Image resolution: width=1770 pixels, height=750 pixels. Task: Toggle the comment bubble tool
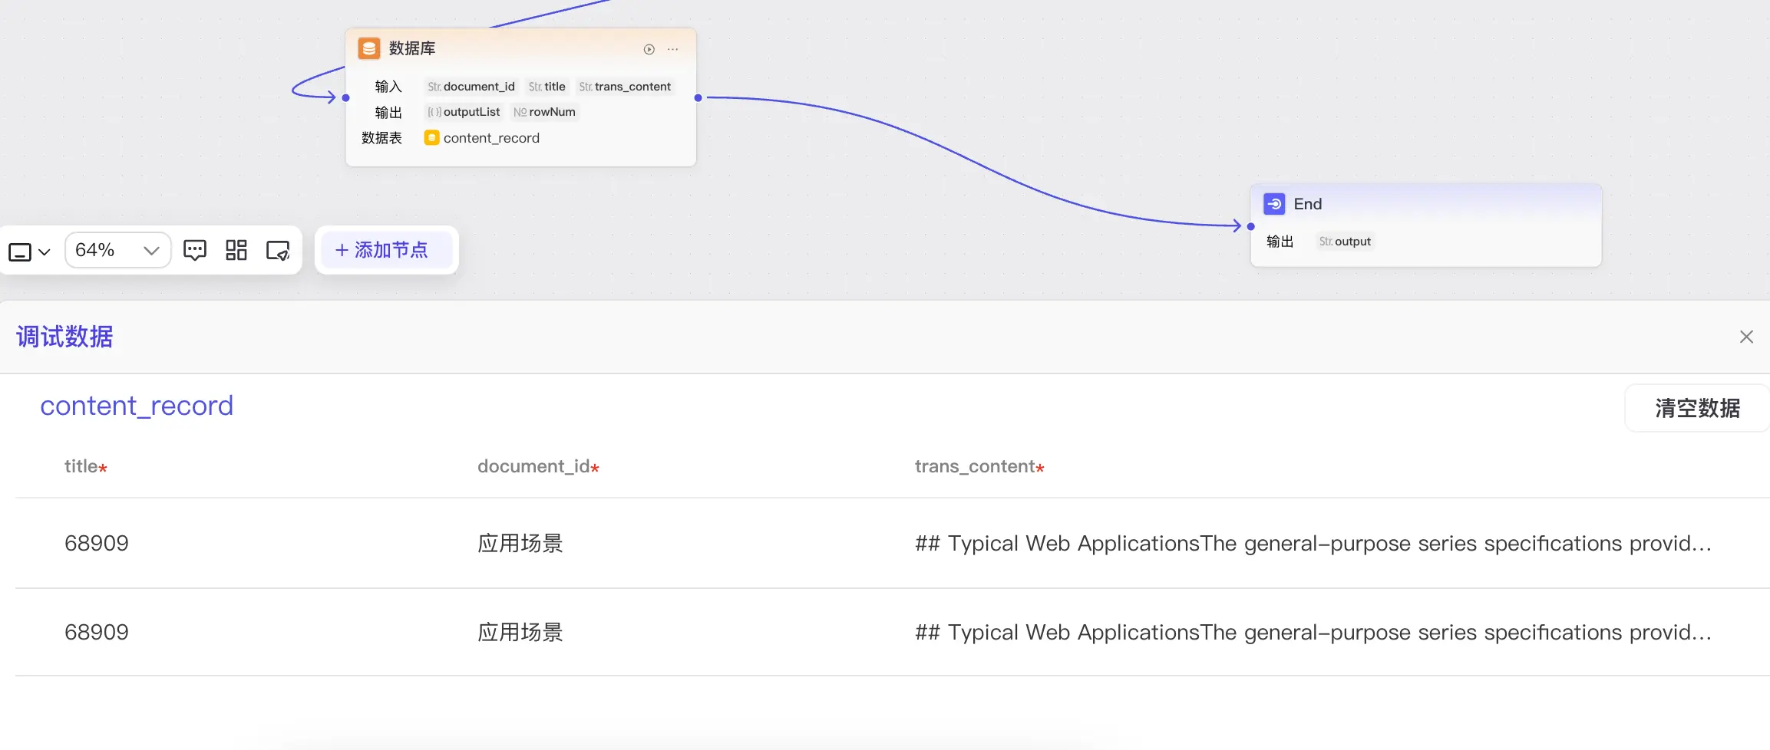point(195,250)
